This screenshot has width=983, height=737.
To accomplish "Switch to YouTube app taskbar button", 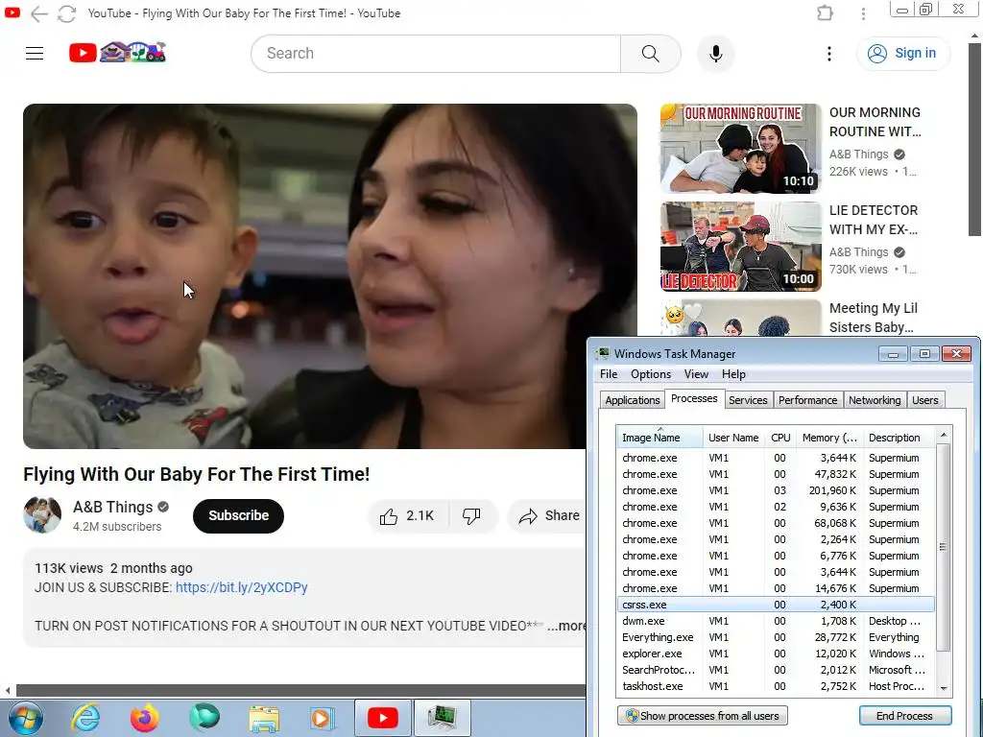I will (382, 718).
